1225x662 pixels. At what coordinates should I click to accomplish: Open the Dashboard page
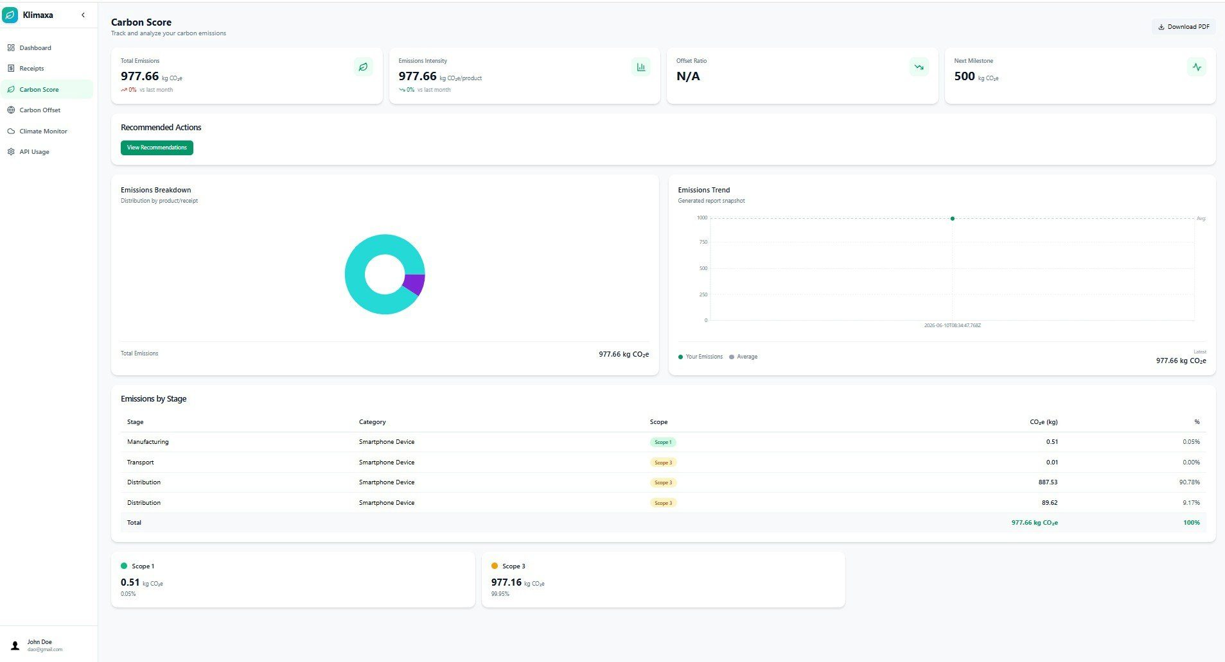tap(46, 48)
